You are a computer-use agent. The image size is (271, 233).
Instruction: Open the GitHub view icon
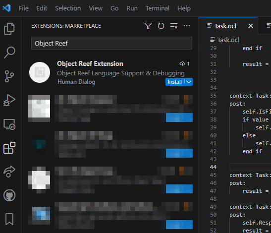coord(9,195)
